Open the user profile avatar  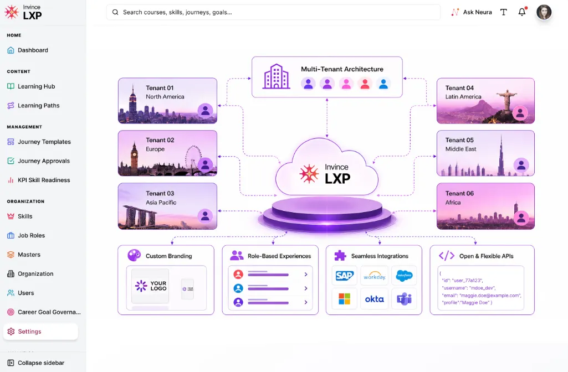tap(544, 12)
